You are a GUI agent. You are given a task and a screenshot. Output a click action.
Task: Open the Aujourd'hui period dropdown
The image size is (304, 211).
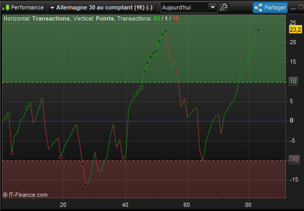point(189,7)
